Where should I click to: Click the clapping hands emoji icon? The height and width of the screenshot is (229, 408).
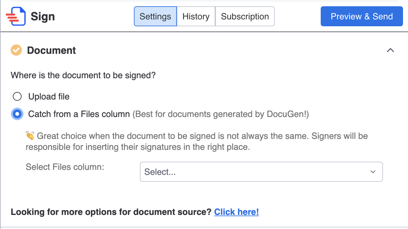(30, 136)
